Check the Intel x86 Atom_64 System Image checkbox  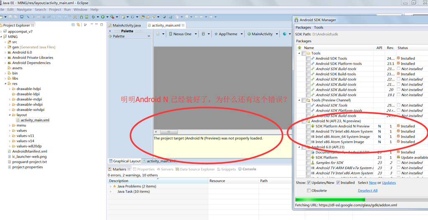[x=308, y=137]
